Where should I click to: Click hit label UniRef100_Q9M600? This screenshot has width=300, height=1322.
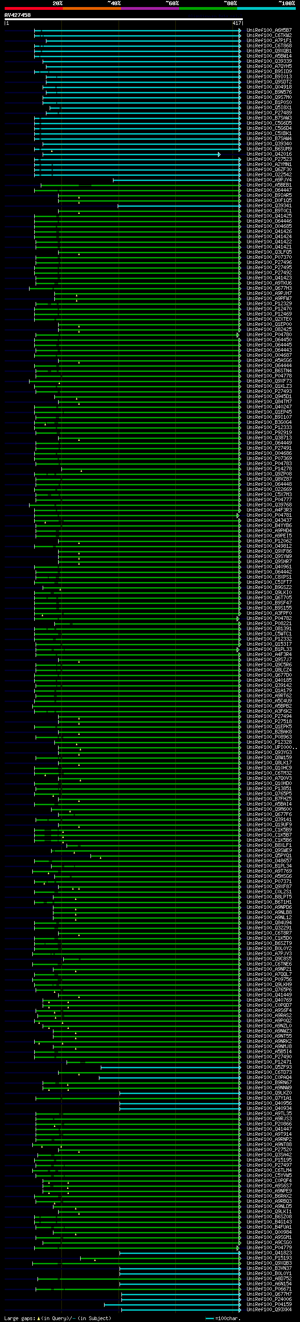click(x=269, y=809)
